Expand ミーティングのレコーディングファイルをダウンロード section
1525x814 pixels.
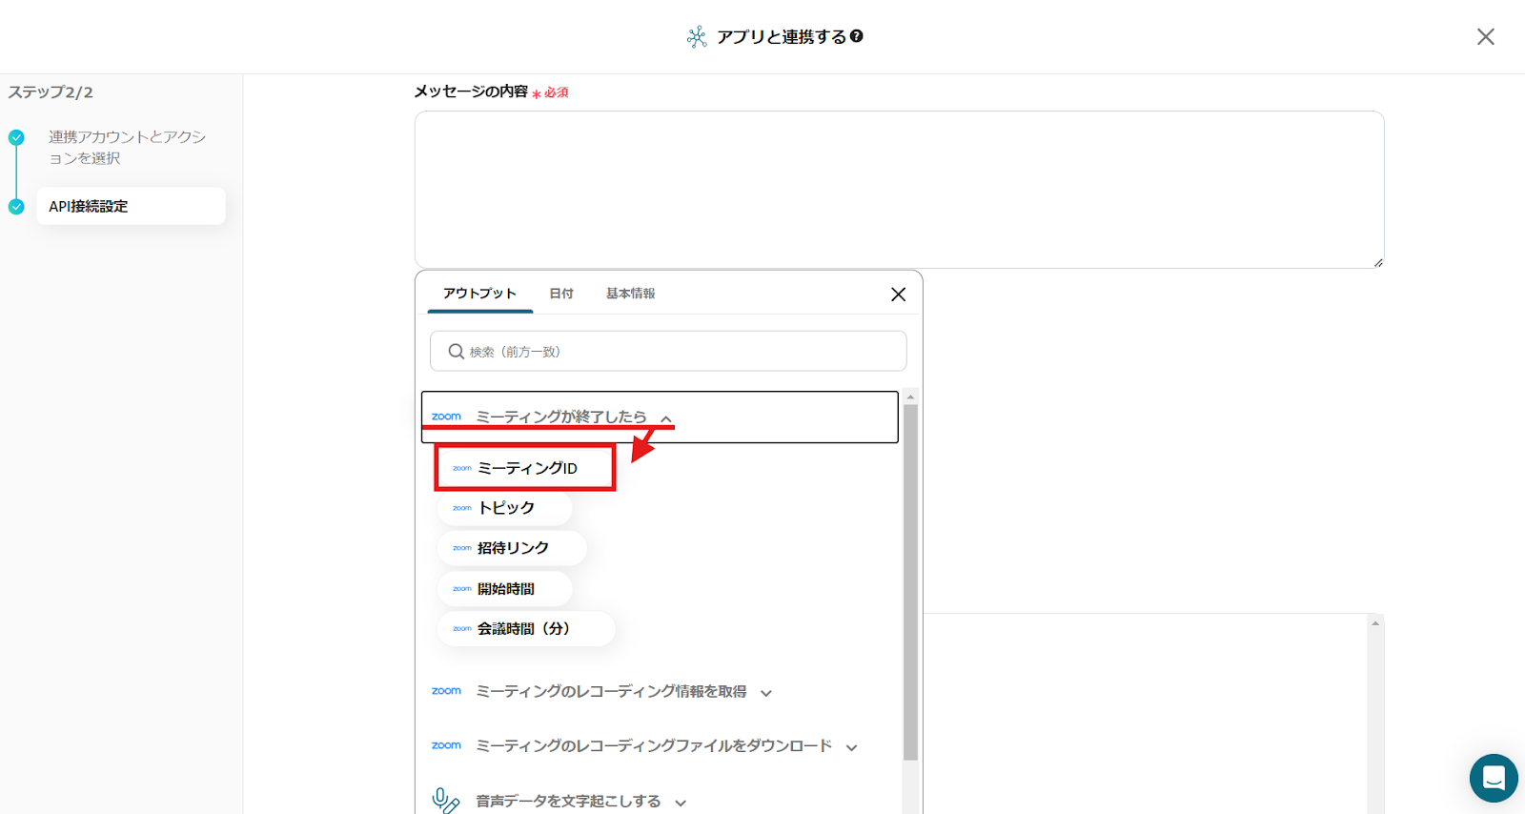[852, 747]
